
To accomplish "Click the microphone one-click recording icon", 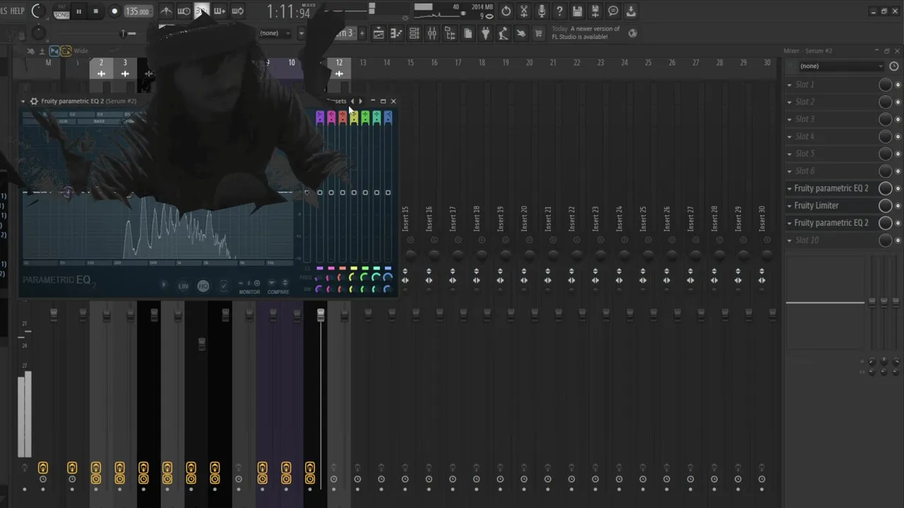I will [542, 11].
